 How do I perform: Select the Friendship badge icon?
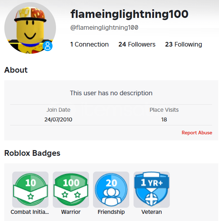111,189
